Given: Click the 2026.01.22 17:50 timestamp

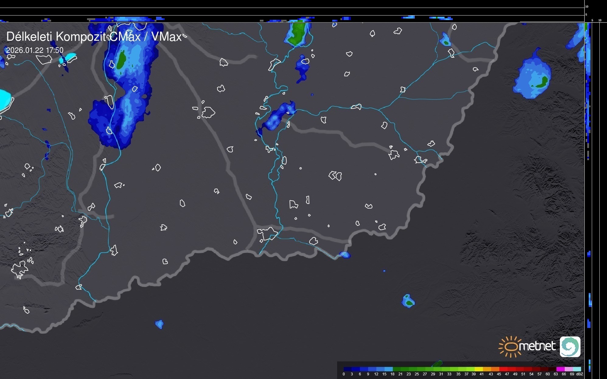Looking at the screenshot, I should (35, 50).
